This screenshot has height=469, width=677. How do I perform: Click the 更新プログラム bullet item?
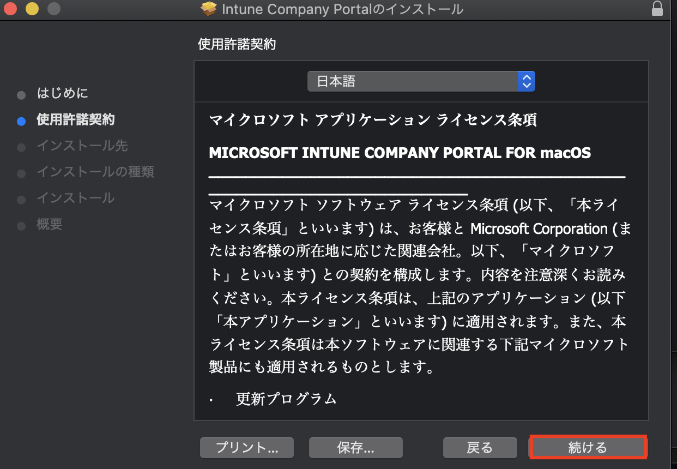[x=286, y=399]
